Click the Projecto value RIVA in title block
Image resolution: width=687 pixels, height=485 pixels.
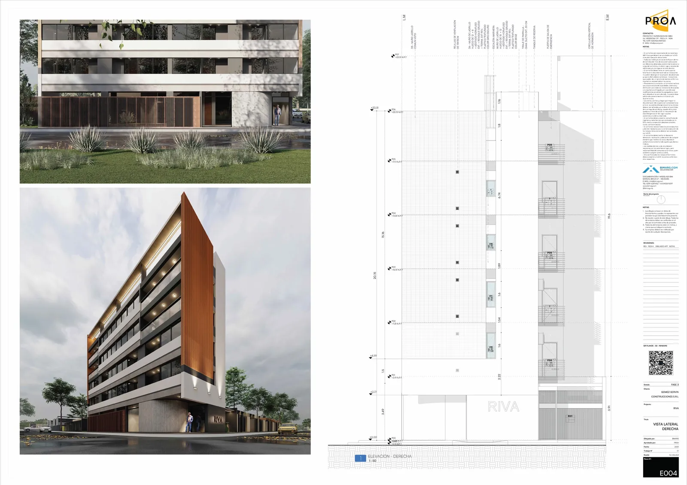[x=676, y=408]
